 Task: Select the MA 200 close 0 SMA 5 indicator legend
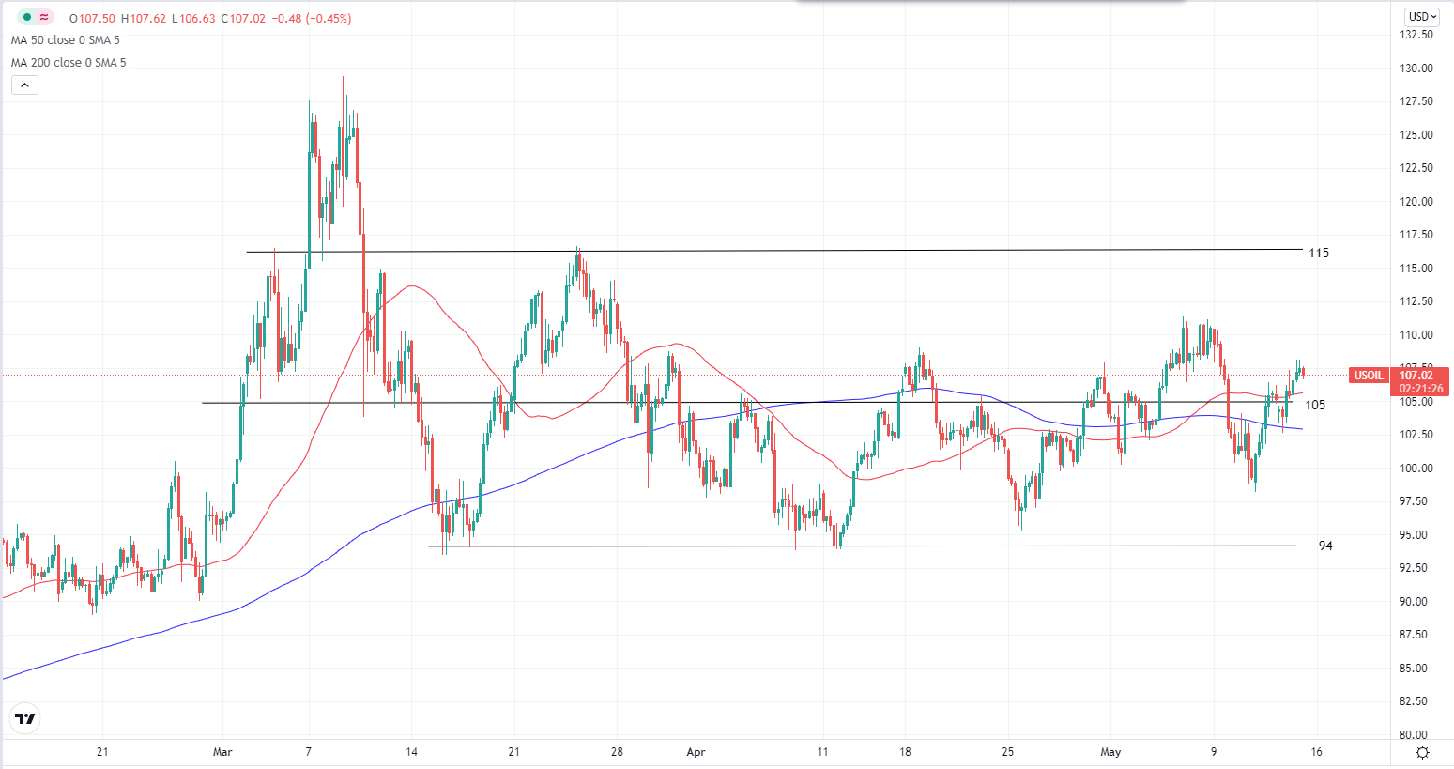pyautogui.click(x=69, y=63)
